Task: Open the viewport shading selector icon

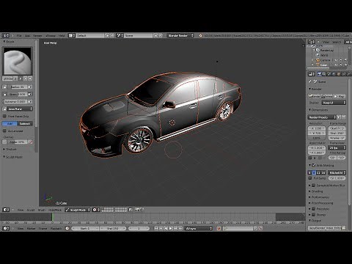Action: [95, 210]
